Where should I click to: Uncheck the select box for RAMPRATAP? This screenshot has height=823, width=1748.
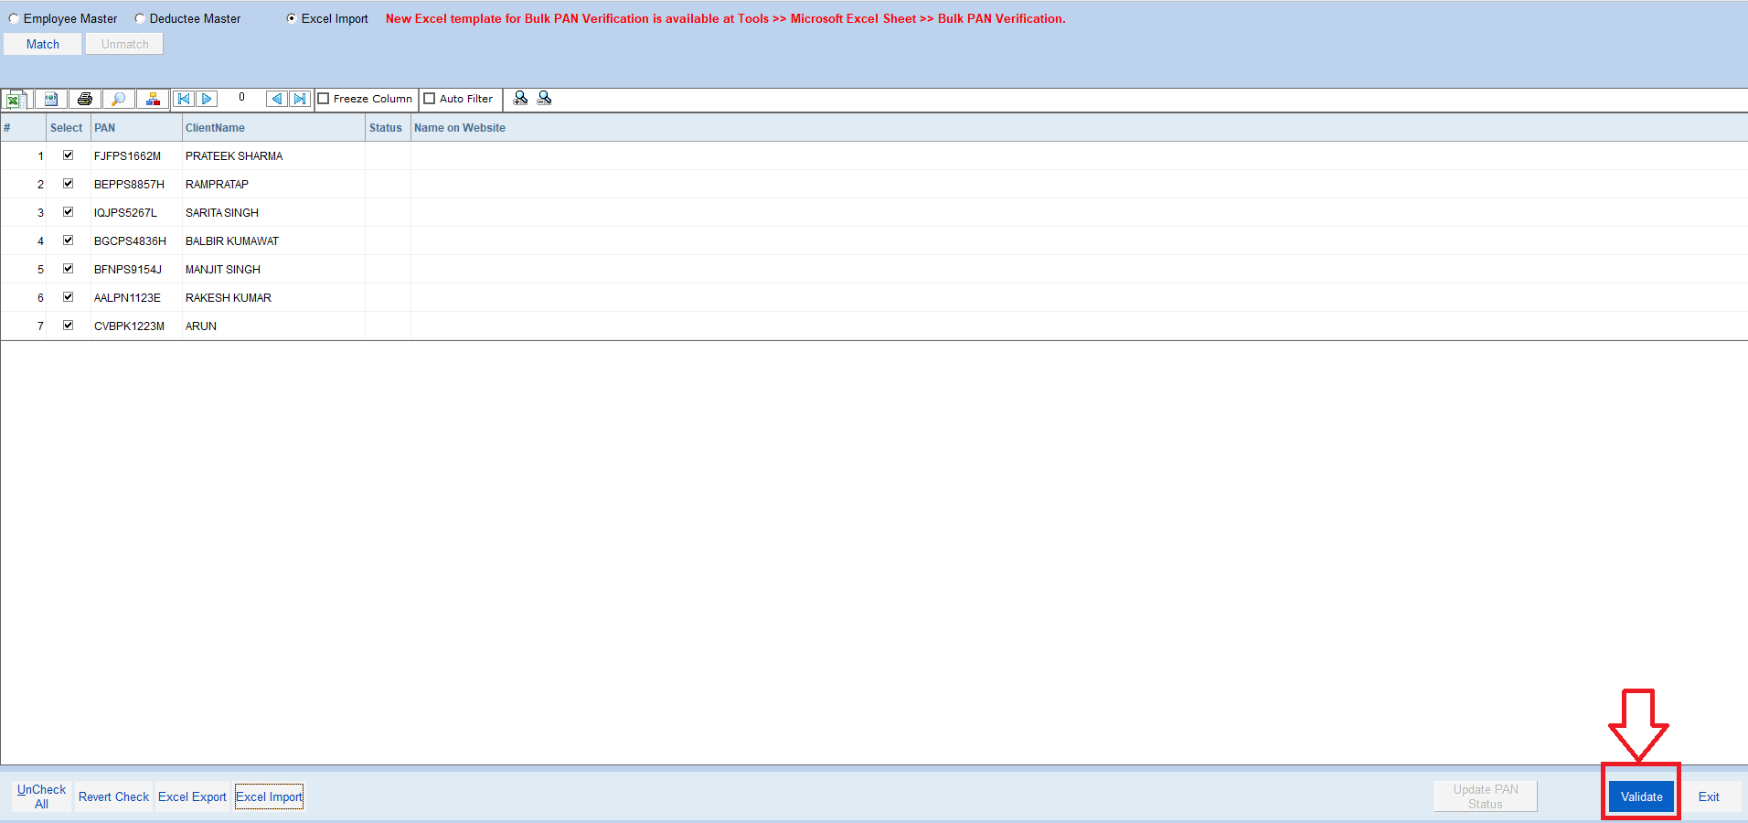pyautogui.click(x=68, y=184)
